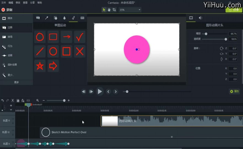Viewport: 243px width, 149px height.
Task: Open the 指针效果 cursor effects panel
Action: pyautogui.click(x=17, y=65)
